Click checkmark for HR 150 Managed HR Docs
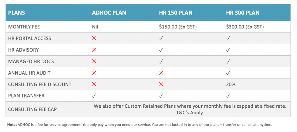The image size is (297, 132). pos(161,62)
